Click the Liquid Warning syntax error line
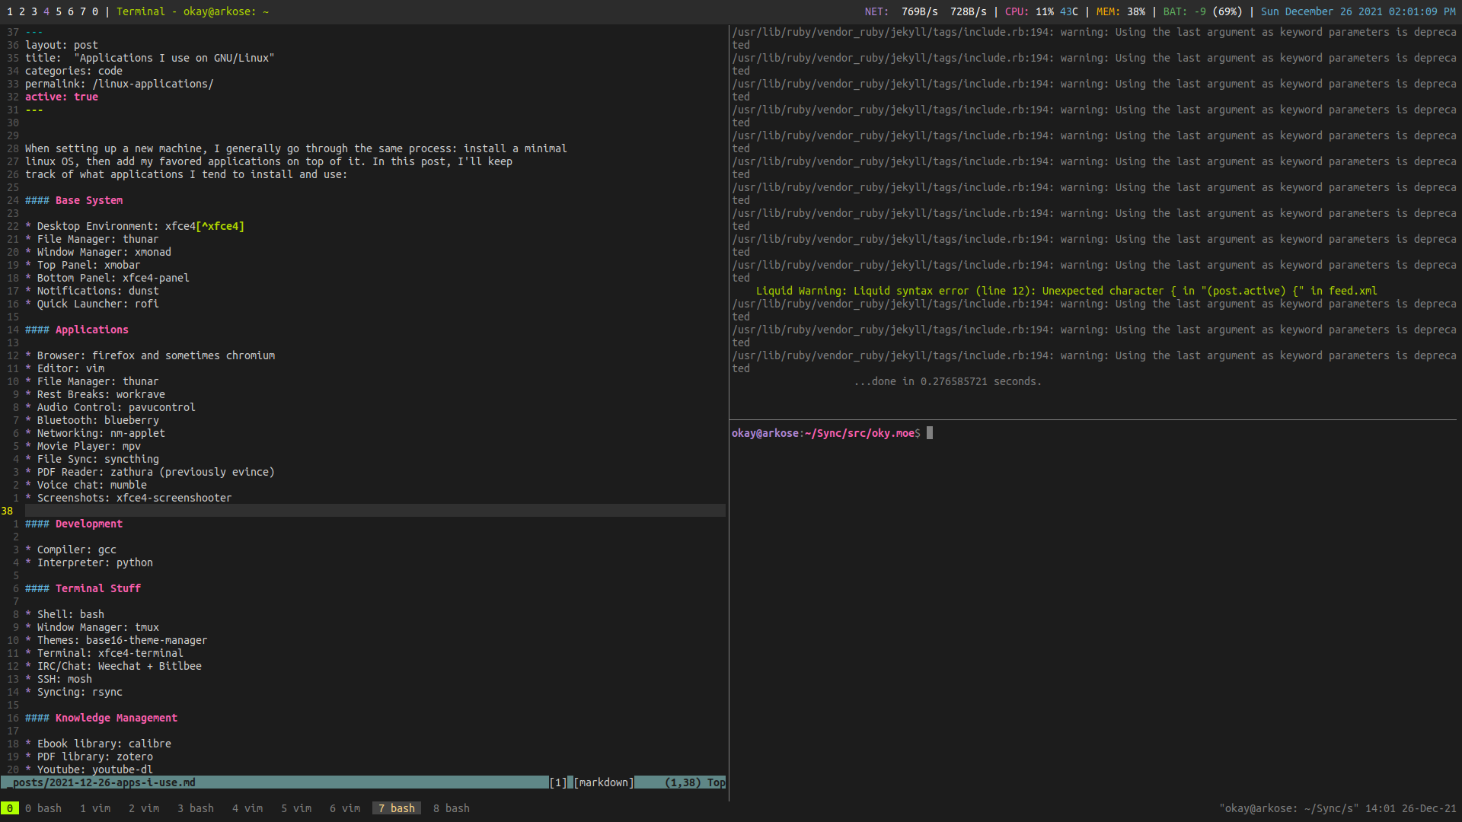The width and height of the screenshot is (1462, 822). click(x=1066, y=291)
